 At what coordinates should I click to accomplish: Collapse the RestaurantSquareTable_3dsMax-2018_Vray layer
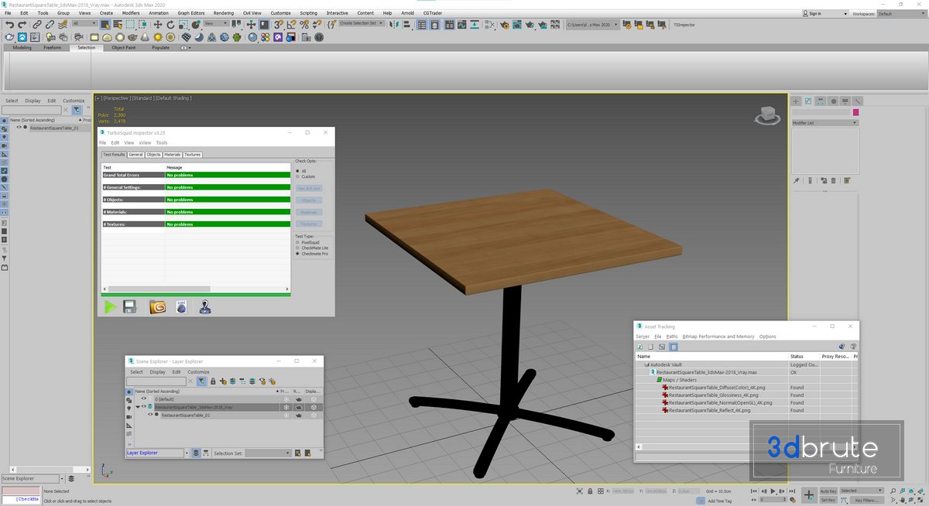coord(138,407)
